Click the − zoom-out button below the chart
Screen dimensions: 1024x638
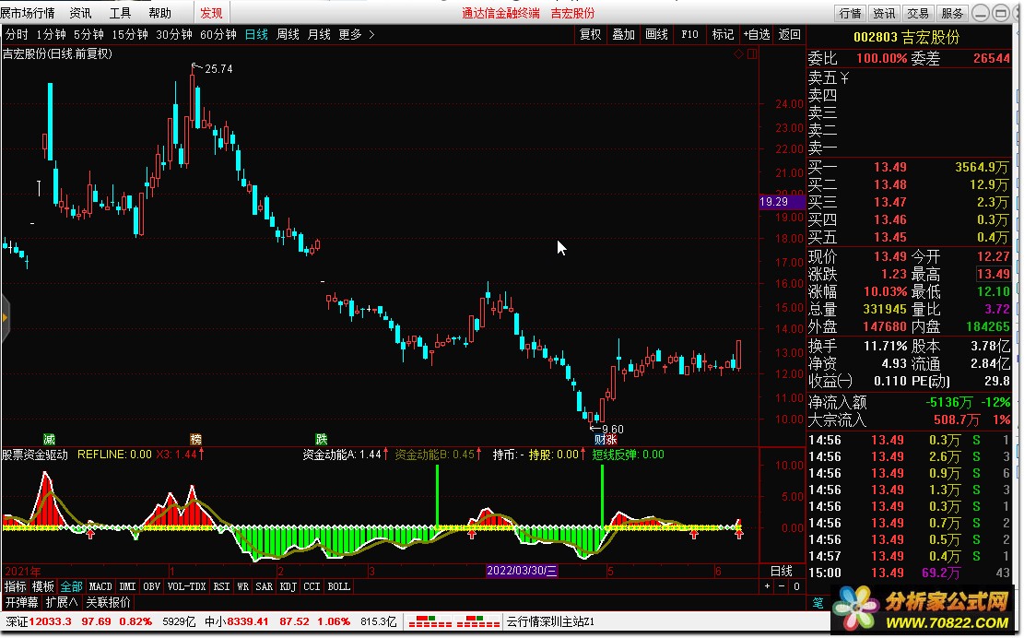[782, 586]
